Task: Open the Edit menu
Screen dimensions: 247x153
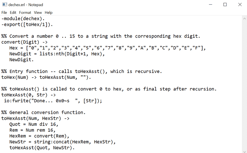Action: (x=13, y=13)
